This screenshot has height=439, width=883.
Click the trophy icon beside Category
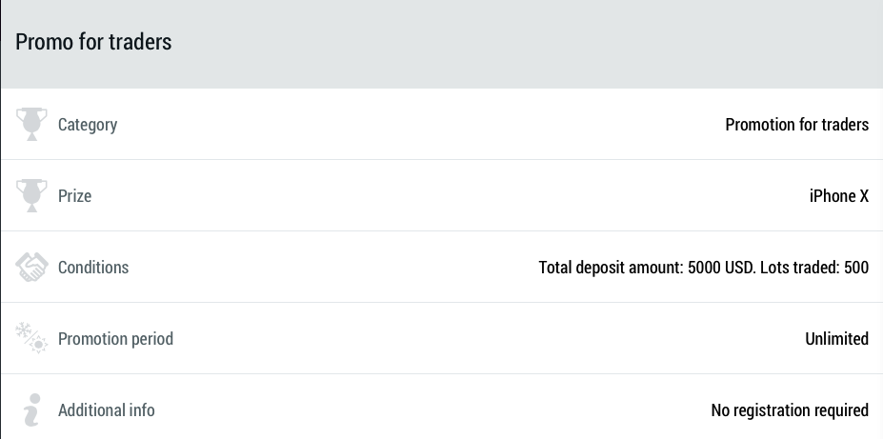point(31,124)
